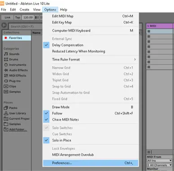Click Places heading

[8, 103]
